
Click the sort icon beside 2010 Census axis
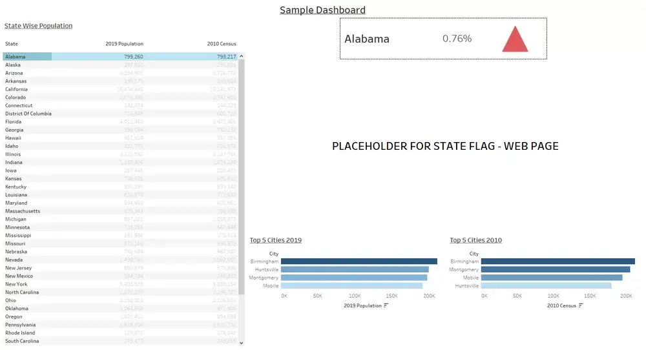[581, 305]
